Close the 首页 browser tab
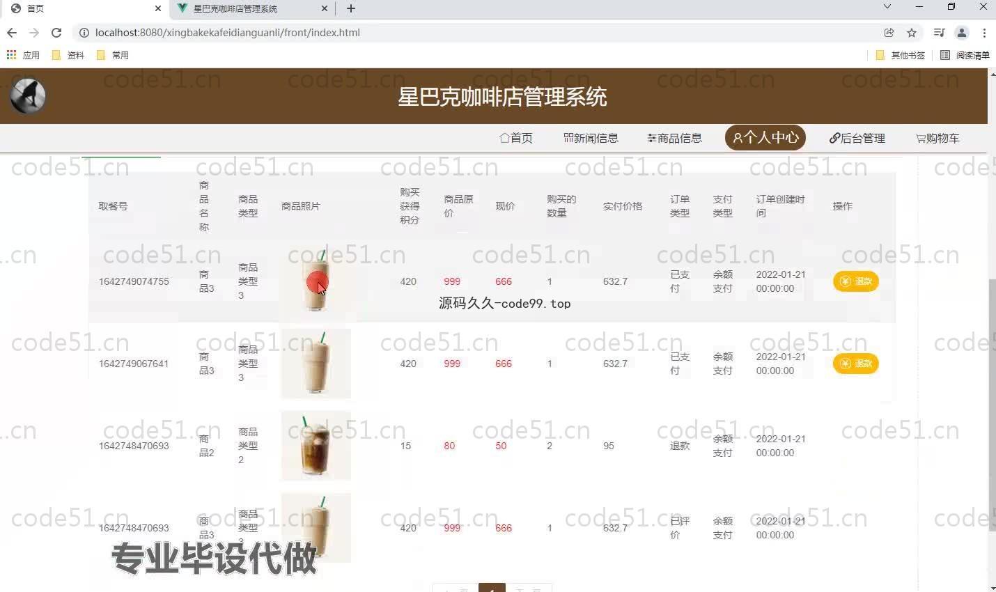This screenshot has height=592, width=996. pyautogui.click(x=158, y=8)
